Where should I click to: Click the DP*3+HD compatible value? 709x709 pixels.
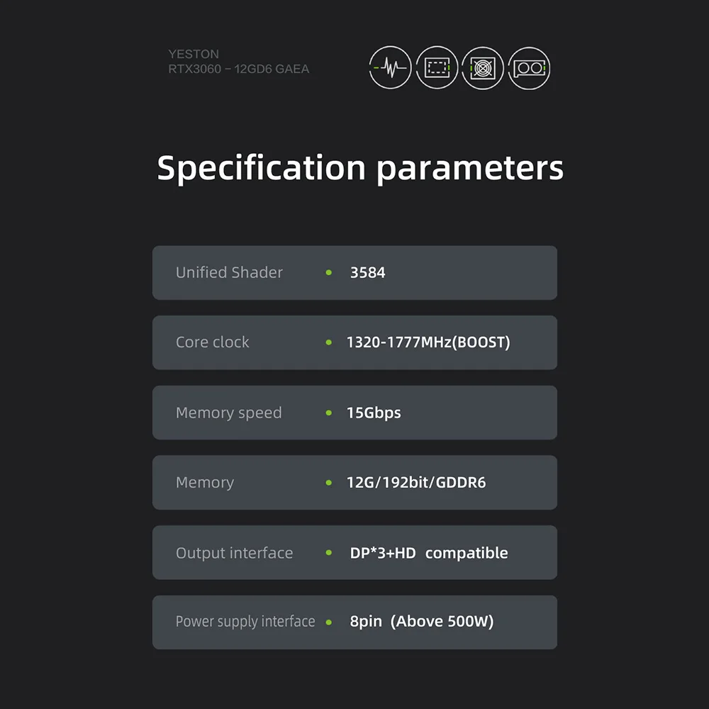pyautogui.click(x=429, y=553)
